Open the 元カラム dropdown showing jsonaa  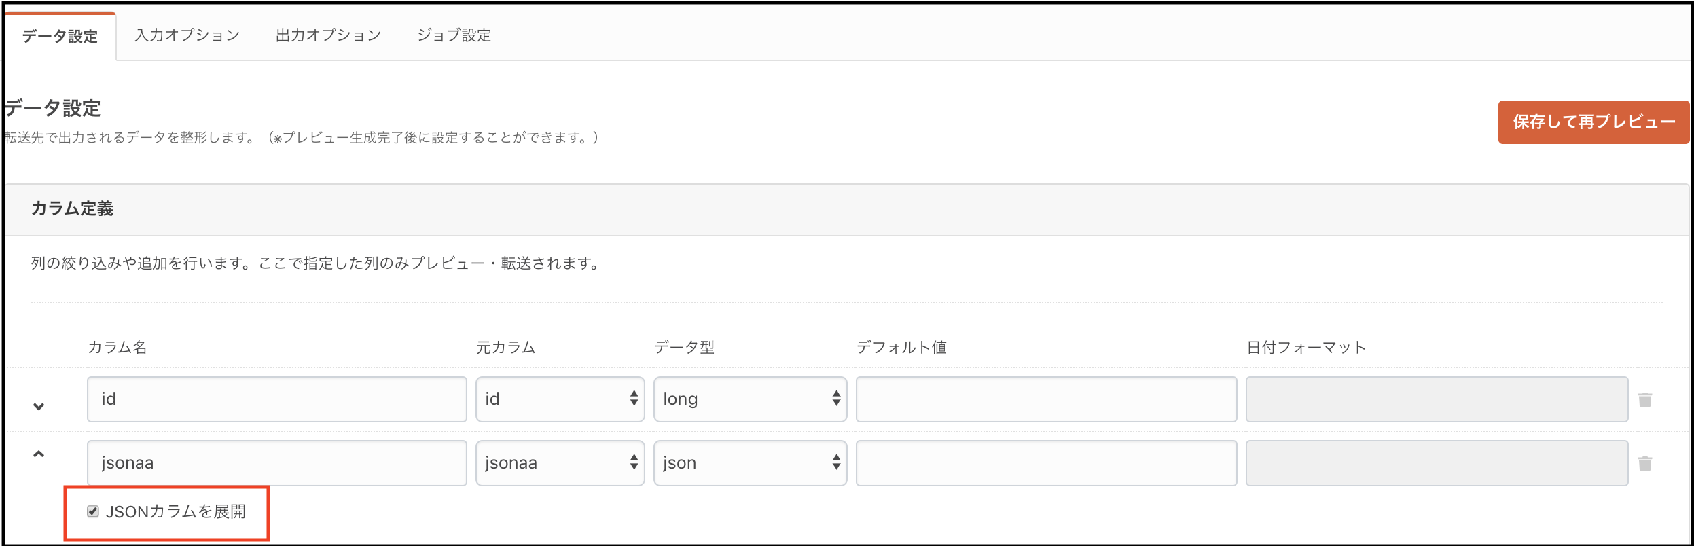tap(560, 463)
